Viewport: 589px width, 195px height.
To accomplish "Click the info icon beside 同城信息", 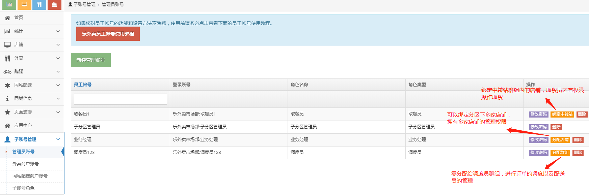I will point(7,99).
